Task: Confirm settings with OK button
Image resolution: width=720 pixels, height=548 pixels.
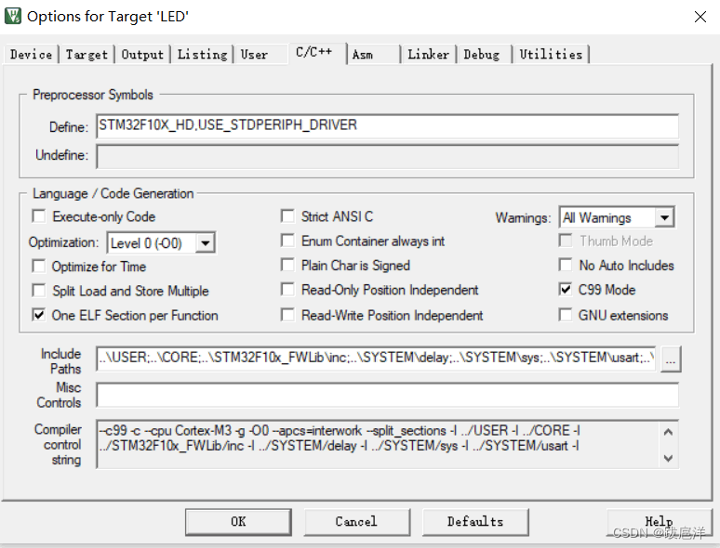Action: (238, 522)
